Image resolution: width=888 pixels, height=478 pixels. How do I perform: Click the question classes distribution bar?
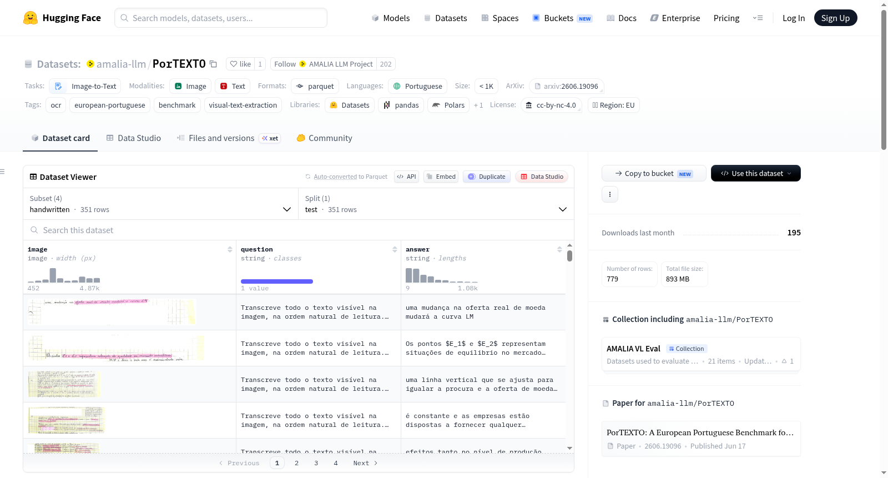pyautogui.click(x=277, y=281)
